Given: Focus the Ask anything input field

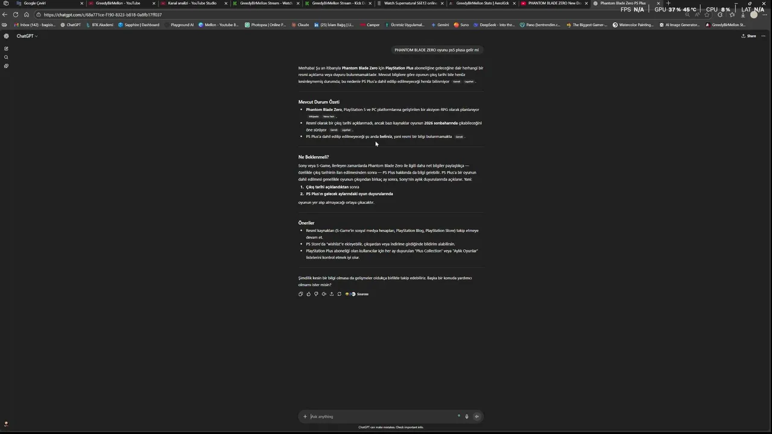Looking at the screenshot, I should coord(384,417).
